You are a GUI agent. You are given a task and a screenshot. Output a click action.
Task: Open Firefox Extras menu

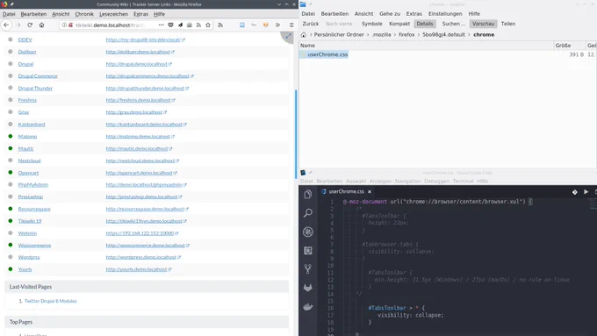(140, 14)
